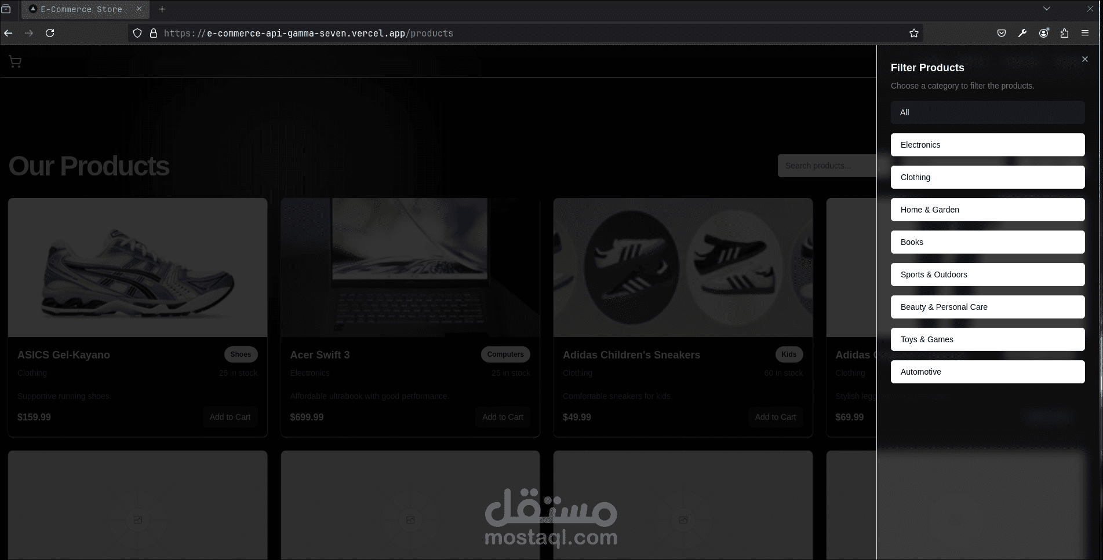This screenshot has width=1103, height=560.
Task: Select the Automotive category
Action: [988, 372]
